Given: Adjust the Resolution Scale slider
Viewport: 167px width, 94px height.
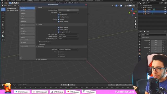Looking at the screenshot, I should [68, 10].
